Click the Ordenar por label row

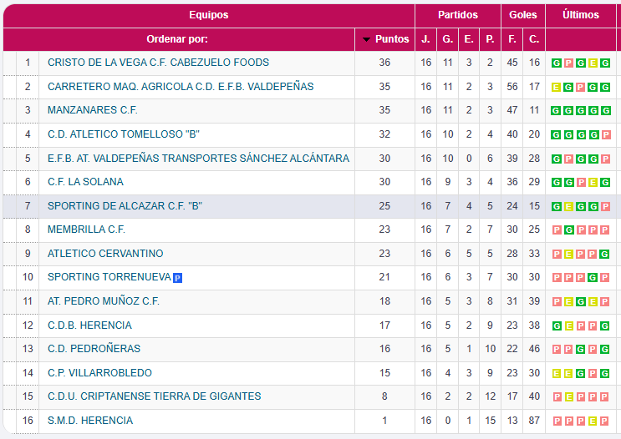[x=177, y=39]
